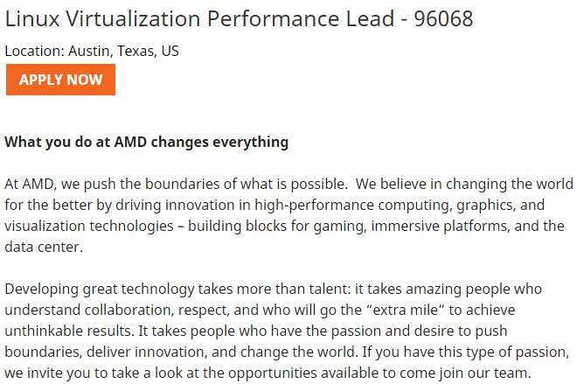Click the Location: Austin, Texas, US line
The image size is (577, 384).
92,51
